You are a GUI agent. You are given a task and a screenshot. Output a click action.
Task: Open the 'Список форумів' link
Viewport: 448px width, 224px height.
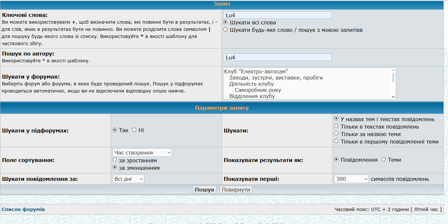(23, 209)
